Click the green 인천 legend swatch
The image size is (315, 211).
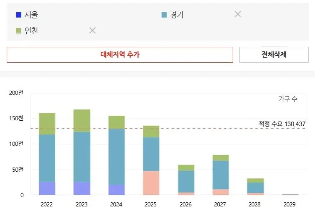point(18,31)
